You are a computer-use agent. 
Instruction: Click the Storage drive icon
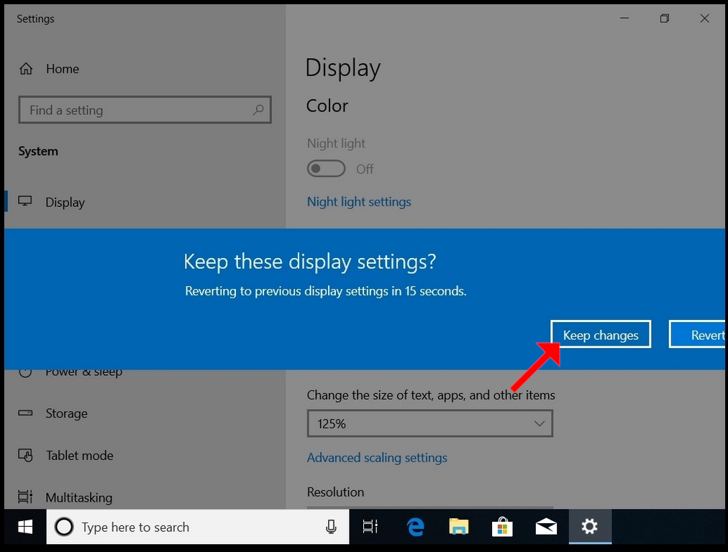[25, 413]
